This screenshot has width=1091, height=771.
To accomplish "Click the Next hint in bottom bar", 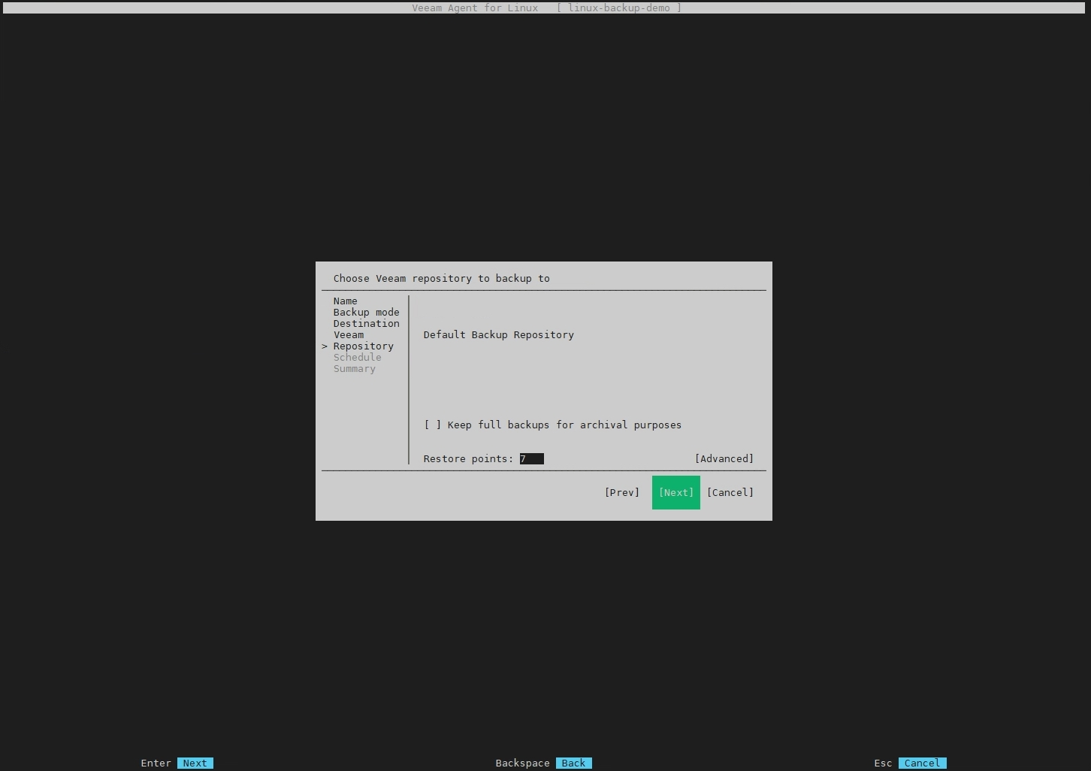I will [195, 763].
